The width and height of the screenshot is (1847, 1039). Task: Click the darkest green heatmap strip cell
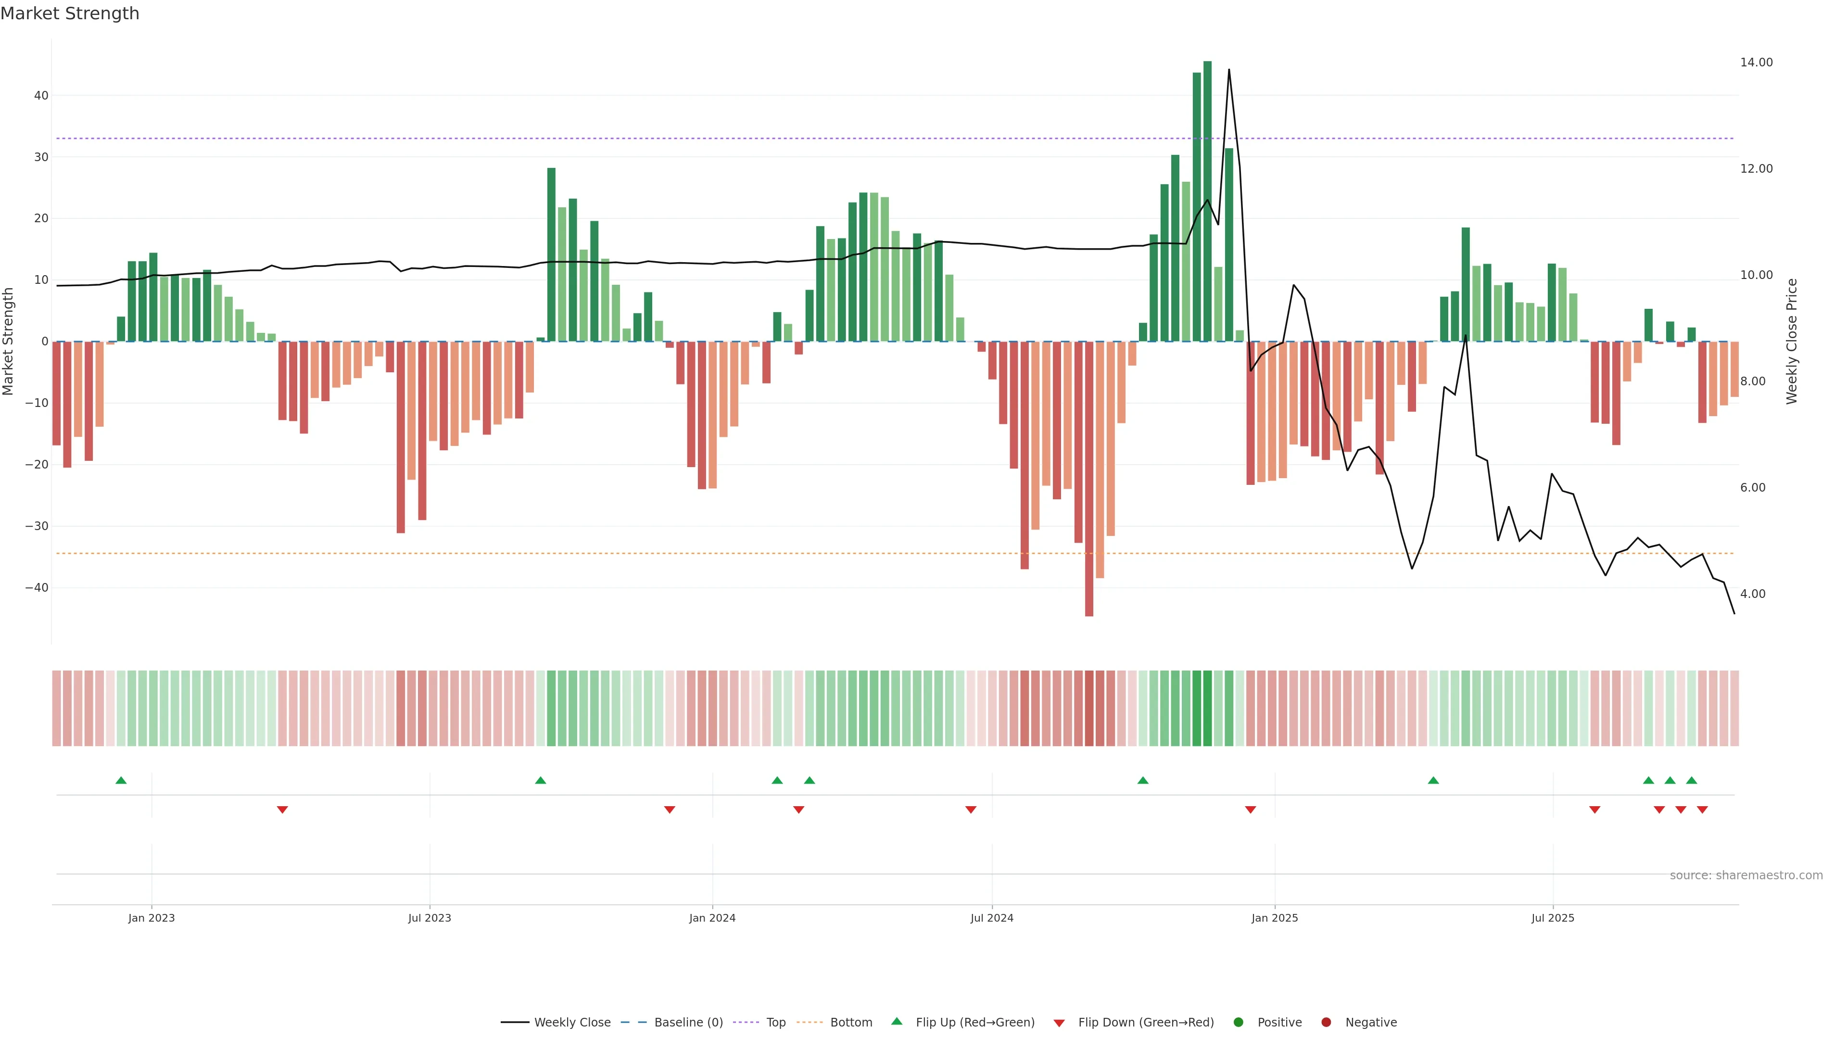pyautogui.click(x=1207, y=708)
